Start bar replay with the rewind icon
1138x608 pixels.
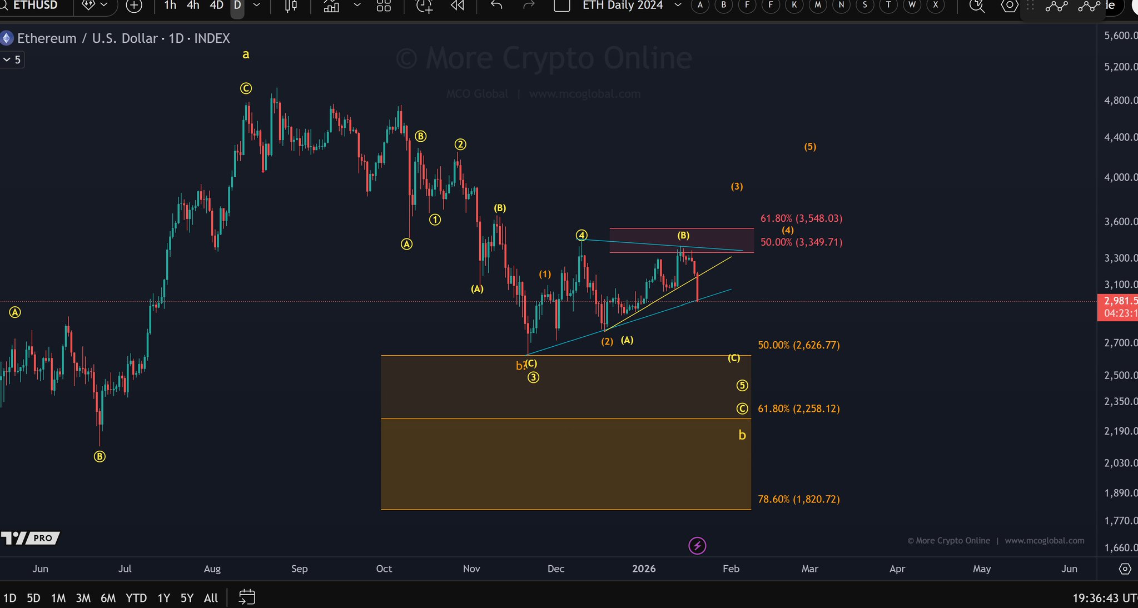[x=457, y=6]
